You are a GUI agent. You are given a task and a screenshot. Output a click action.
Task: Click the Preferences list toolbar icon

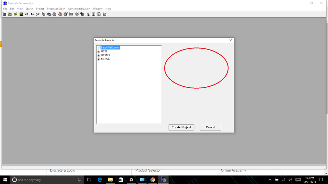point(71,14)
